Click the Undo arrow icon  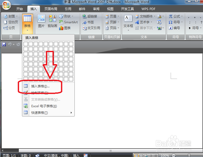pyautogui.click(x=10, y=44)
